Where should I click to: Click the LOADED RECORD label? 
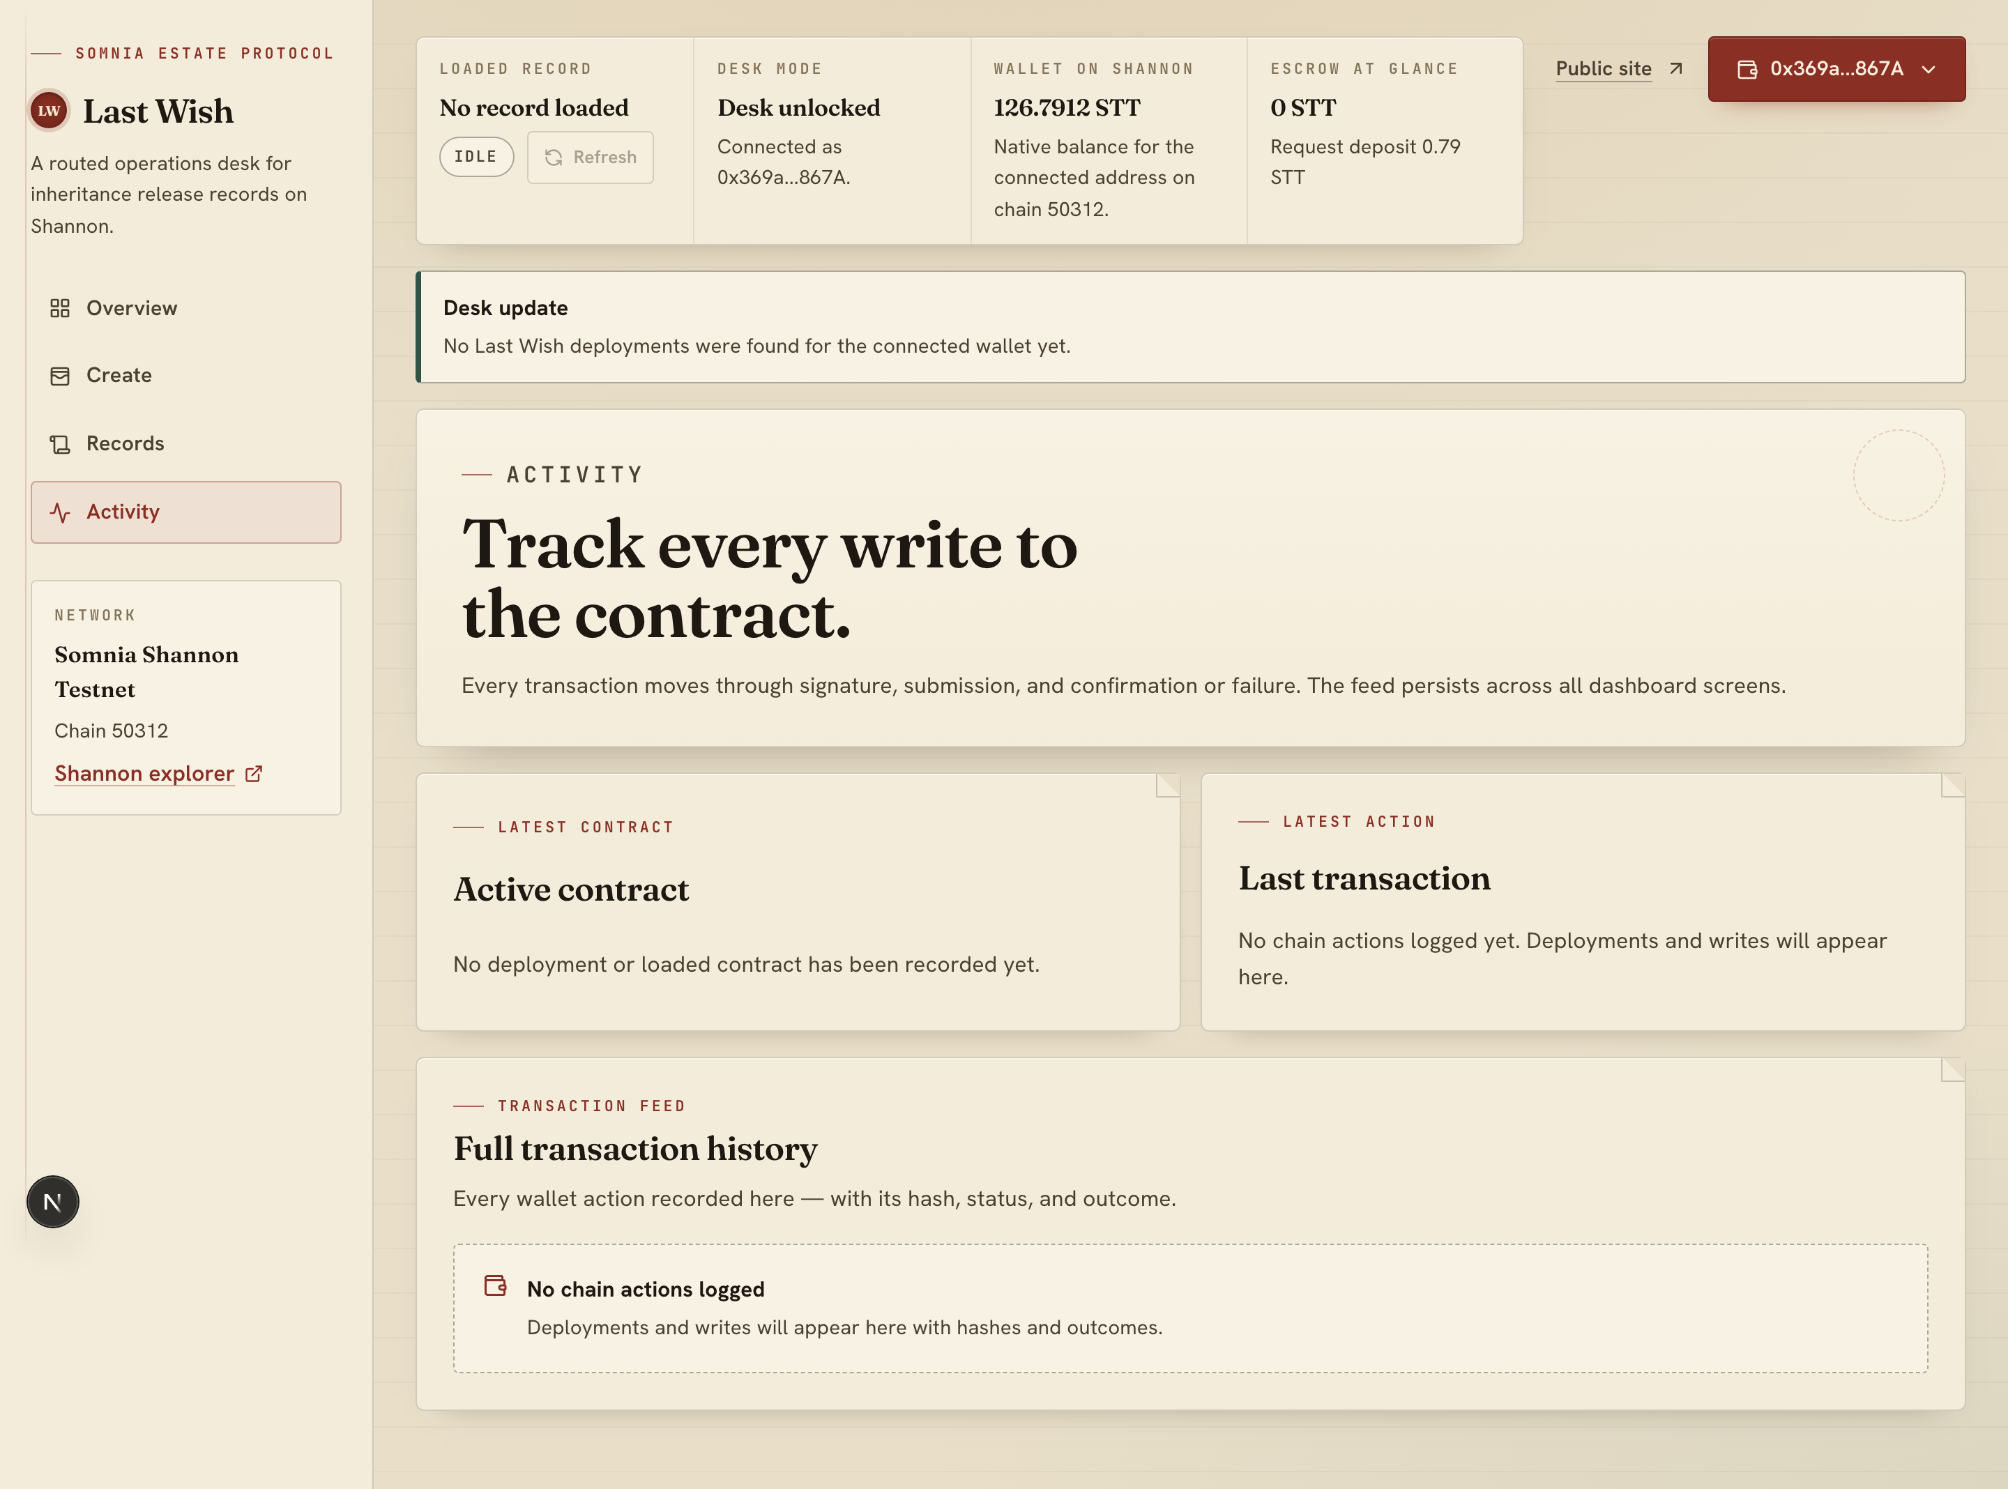pyautogui.click(x=515, y=68)
